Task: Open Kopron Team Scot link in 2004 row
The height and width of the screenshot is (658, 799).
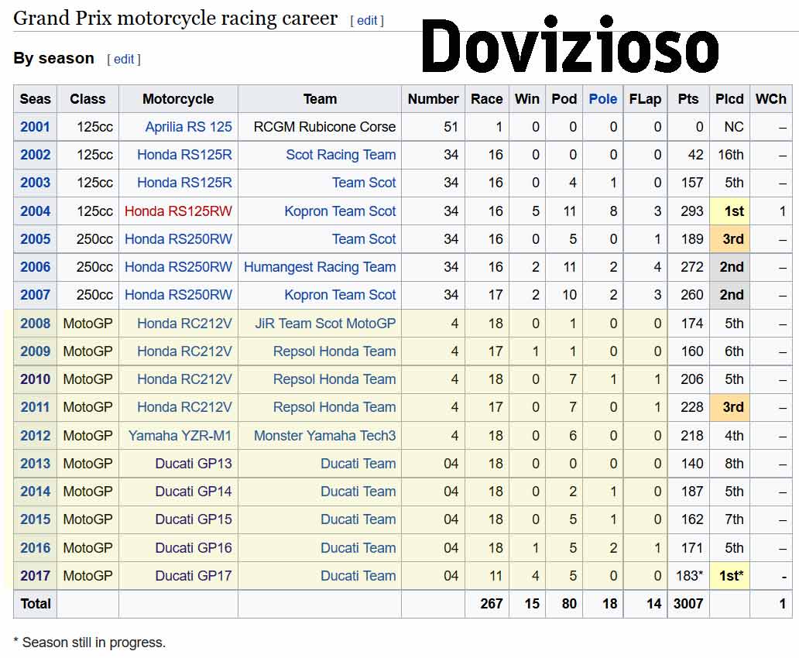Action: (340, 211)
